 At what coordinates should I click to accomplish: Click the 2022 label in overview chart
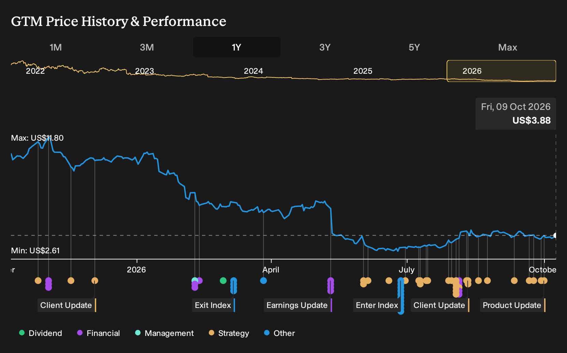[35, 71]
